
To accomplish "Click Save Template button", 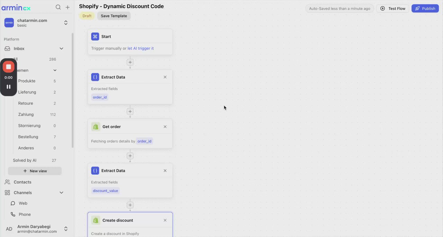I will pyautogui.click(x=114, y=16).
